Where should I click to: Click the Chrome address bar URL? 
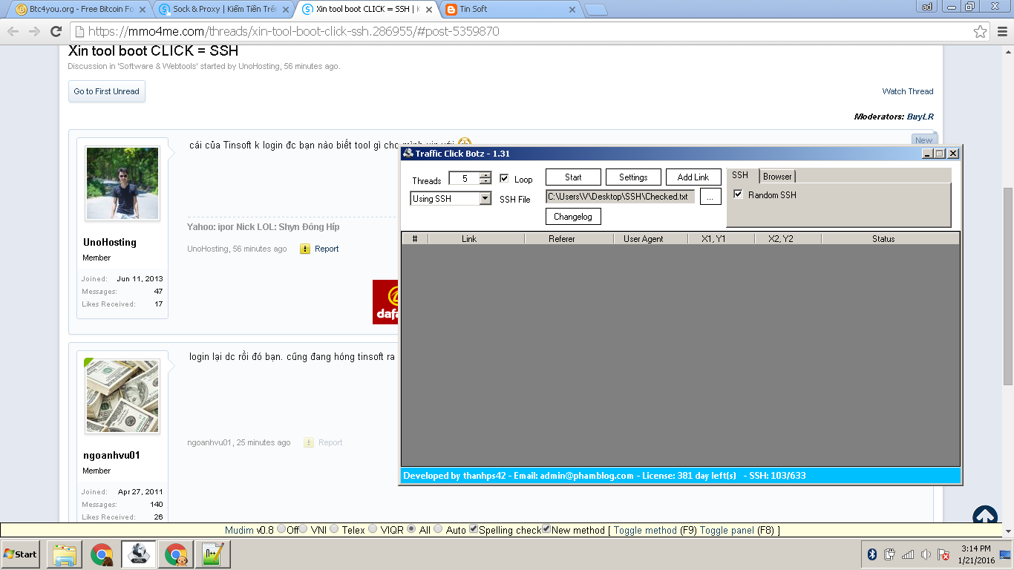click(x=294, y=32)
